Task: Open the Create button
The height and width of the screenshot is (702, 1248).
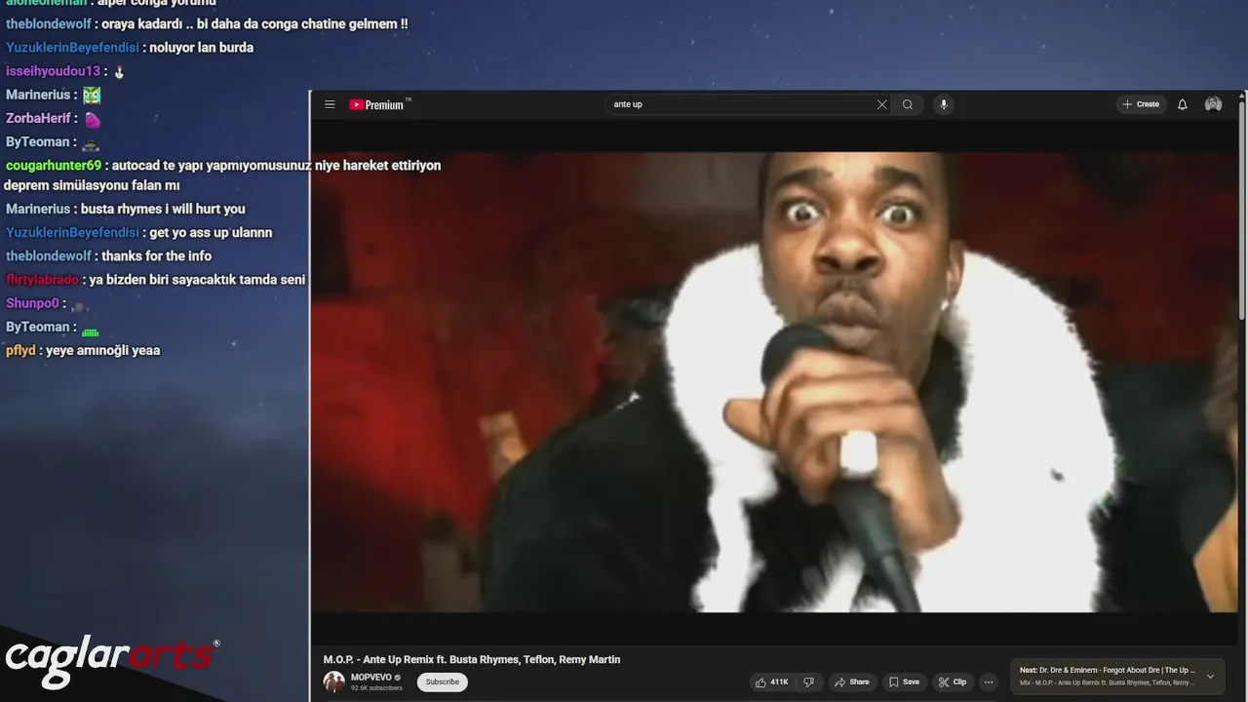Action: tap(1141, 104)
